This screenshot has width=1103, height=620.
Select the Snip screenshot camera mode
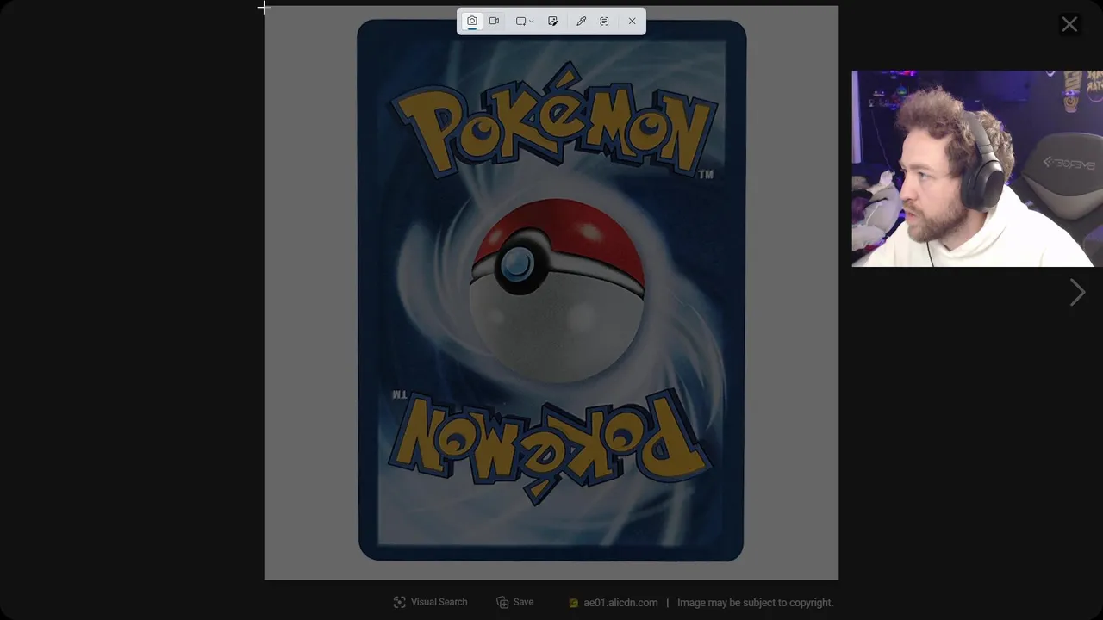click(472, 21)
